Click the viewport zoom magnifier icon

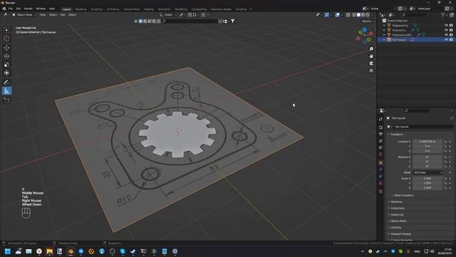click(x=371, y=49)
